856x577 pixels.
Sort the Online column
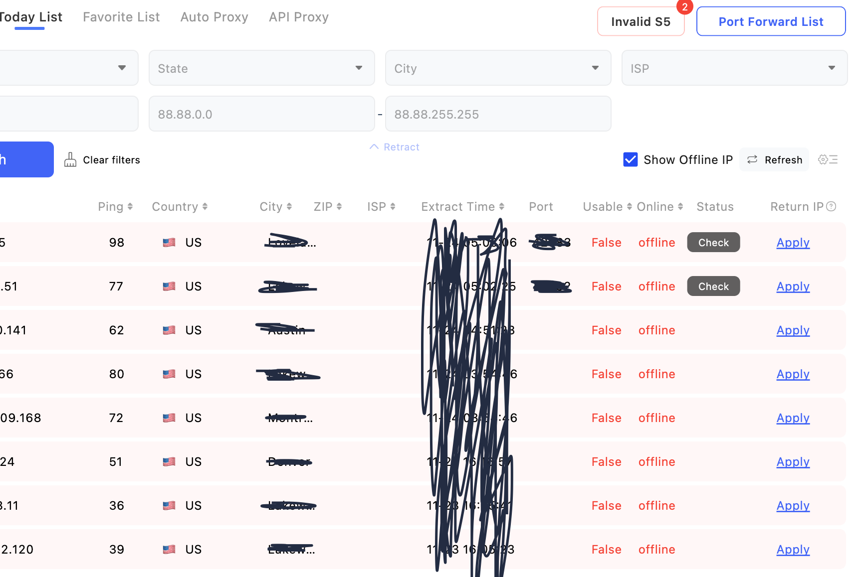pyautogui.click(x=680, y=207)
